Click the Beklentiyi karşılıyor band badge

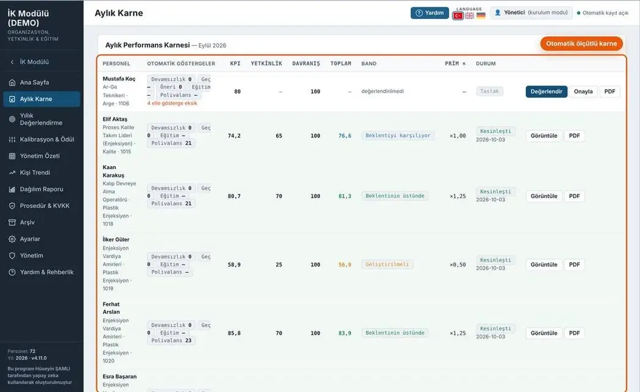[x=398, y=135]
